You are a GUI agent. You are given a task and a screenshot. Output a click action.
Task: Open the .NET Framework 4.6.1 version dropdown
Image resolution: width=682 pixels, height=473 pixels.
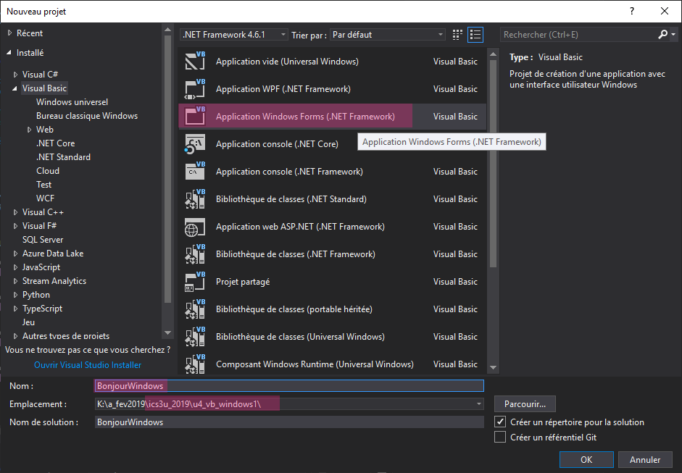pos(234,34)
